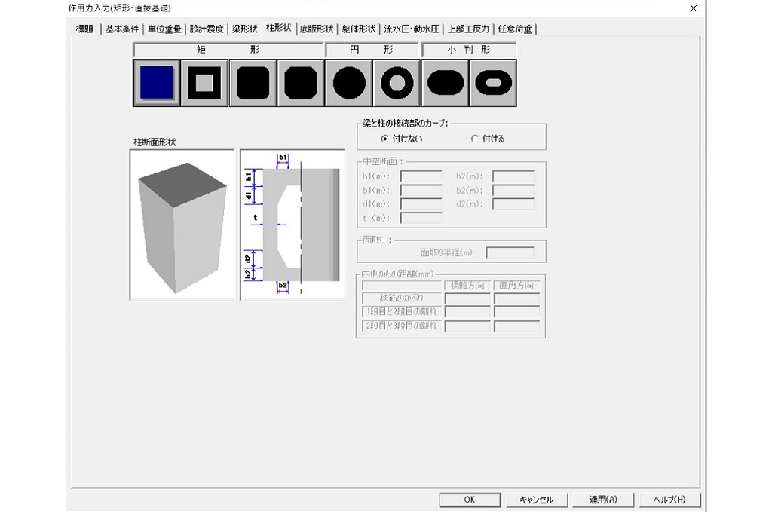Image resolution: width=772 pixels, height=514 pixels.
Task: Open the 底版形状 tab
Action: (317, 29)
